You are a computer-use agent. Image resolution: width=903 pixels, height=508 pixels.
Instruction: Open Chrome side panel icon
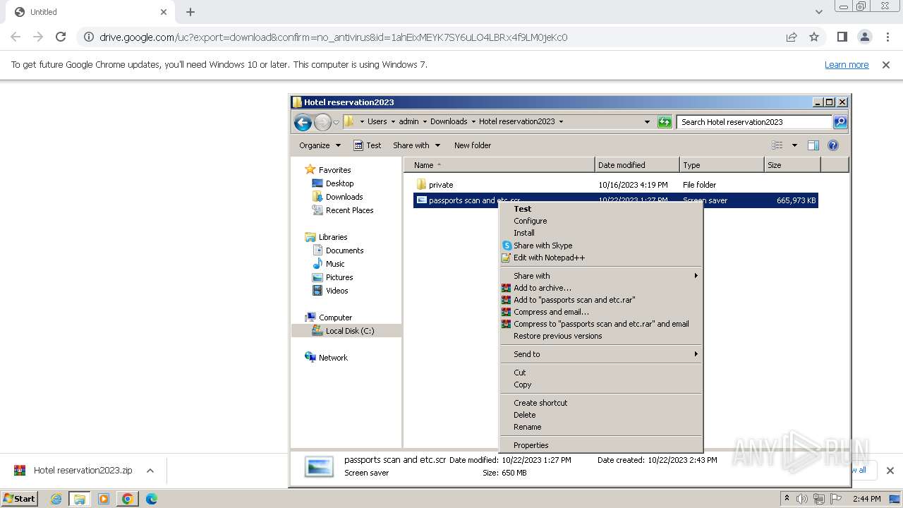point(842,37)
